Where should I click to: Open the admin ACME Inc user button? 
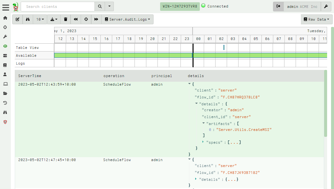click(x=302, y=7)
